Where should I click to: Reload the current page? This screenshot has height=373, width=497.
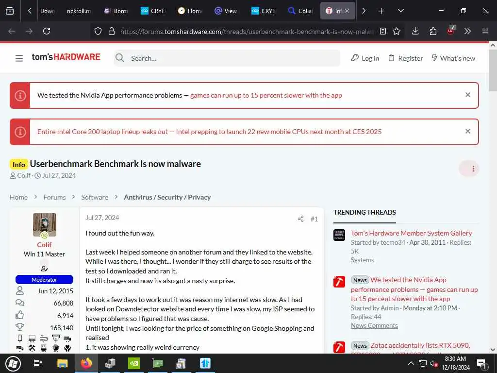pos(47,31)
